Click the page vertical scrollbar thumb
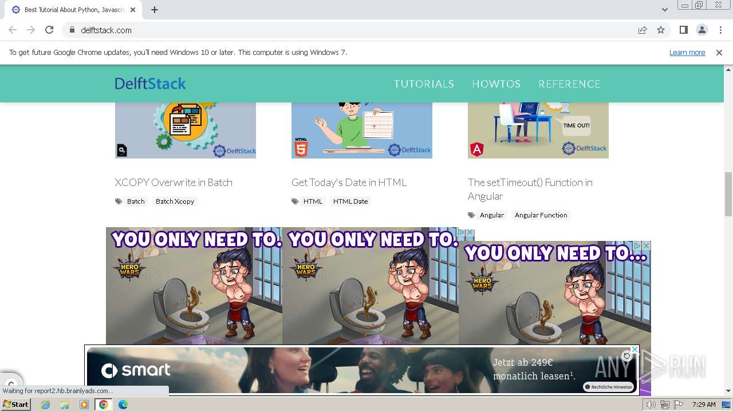This screenshot has width=733, height=412. tap(728, 194)
